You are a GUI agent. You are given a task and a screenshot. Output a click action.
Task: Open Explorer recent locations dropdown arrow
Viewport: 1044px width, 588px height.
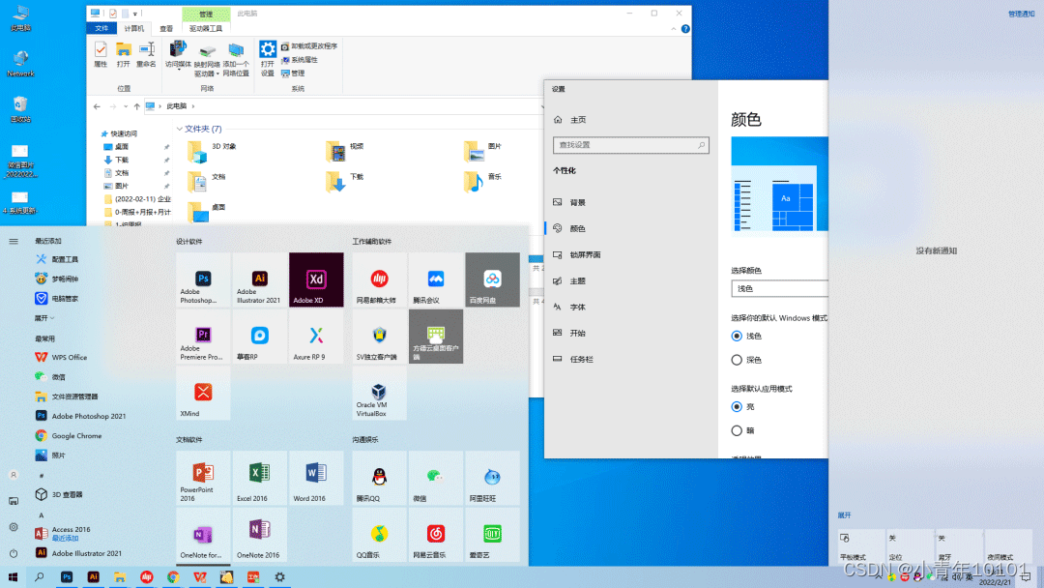(125, 106)
